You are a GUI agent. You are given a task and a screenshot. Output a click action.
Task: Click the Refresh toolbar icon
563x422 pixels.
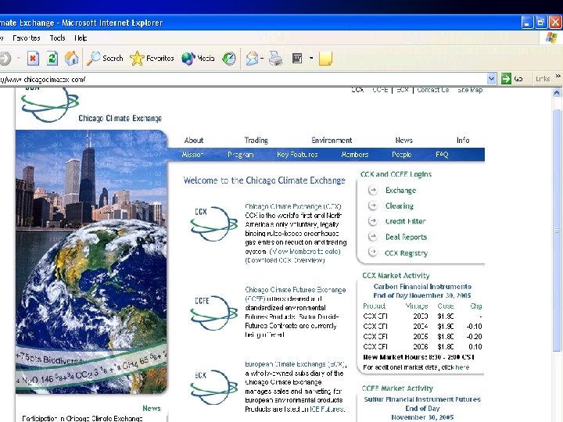click(52, 58)
